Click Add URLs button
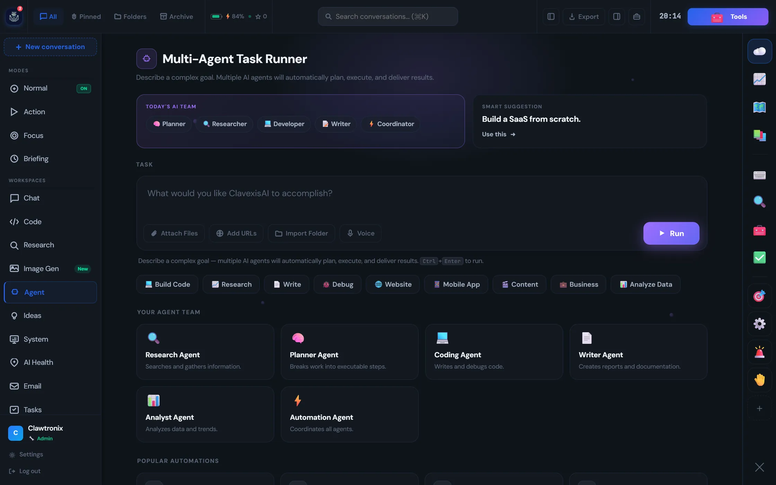Viewport: 776px width, 485px height. (236, 233)
